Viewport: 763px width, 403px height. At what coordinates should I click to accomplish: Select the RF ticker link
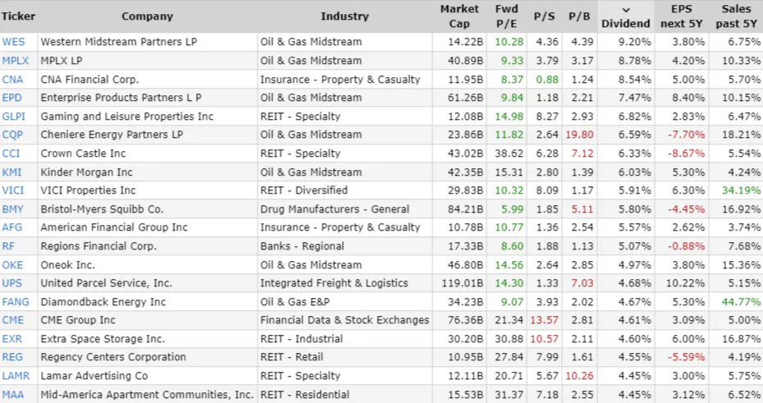(x=8, y=246)
